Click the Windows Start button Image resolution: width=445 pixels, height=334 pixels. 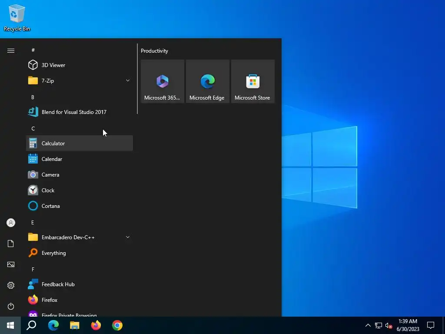(x=10, y=325)
